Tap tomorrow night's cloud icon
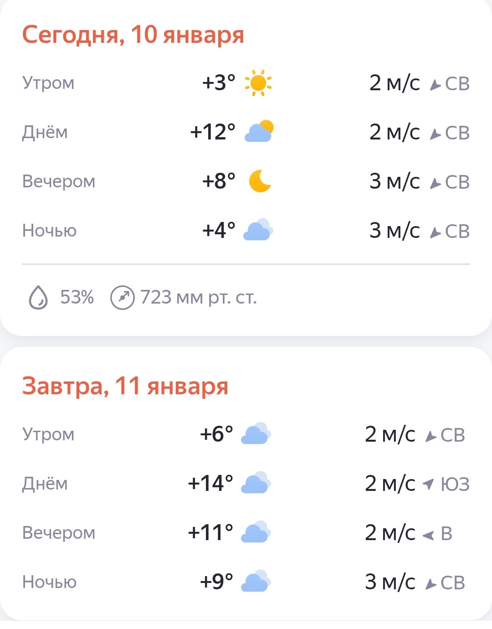This screenshot has height=629, width=492. 256,582
